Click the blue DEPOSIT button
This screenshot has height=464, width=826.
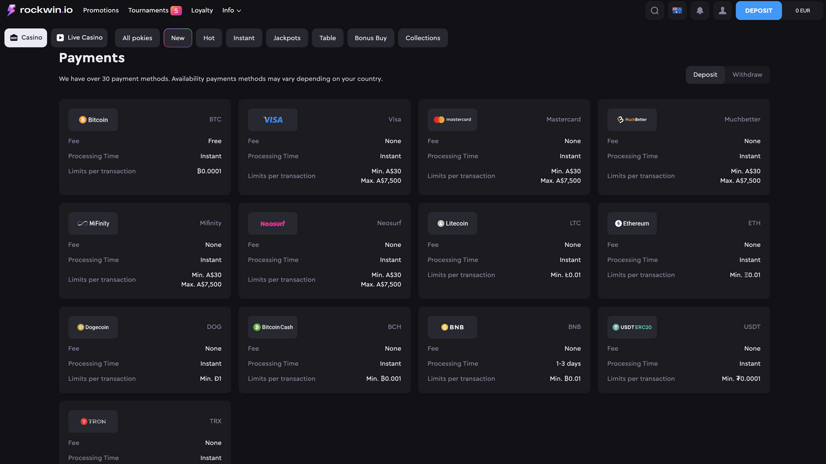(758, 11)
